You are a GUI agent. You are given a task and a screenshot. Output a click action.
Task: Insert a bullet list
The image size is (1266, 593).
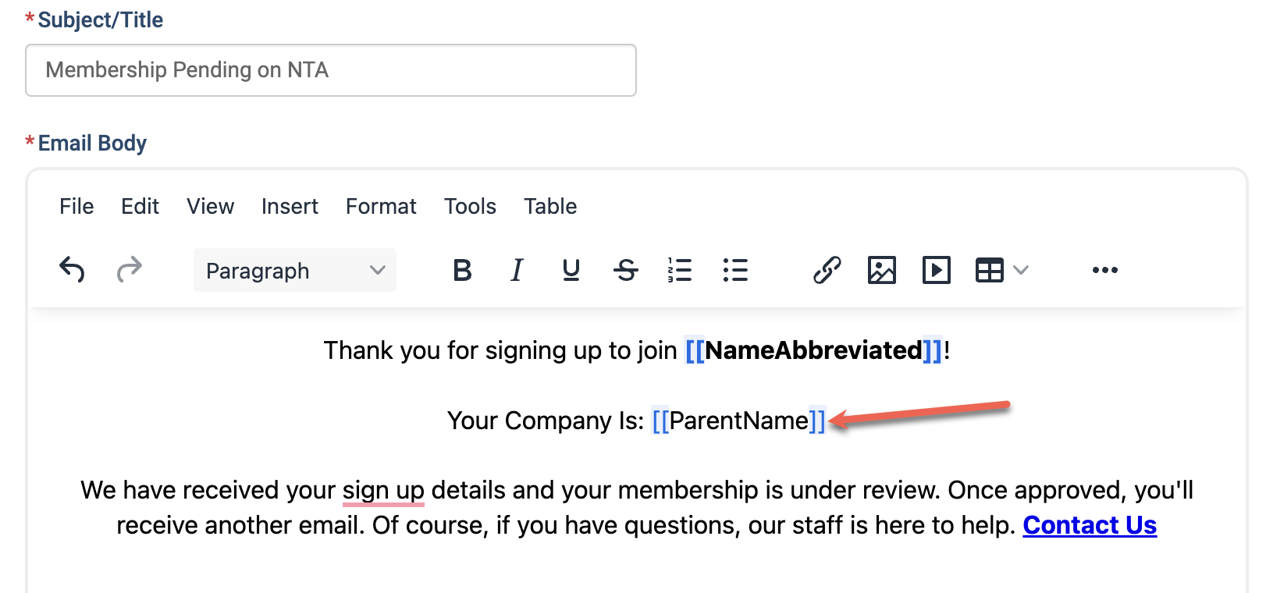[x=735, y=270]
